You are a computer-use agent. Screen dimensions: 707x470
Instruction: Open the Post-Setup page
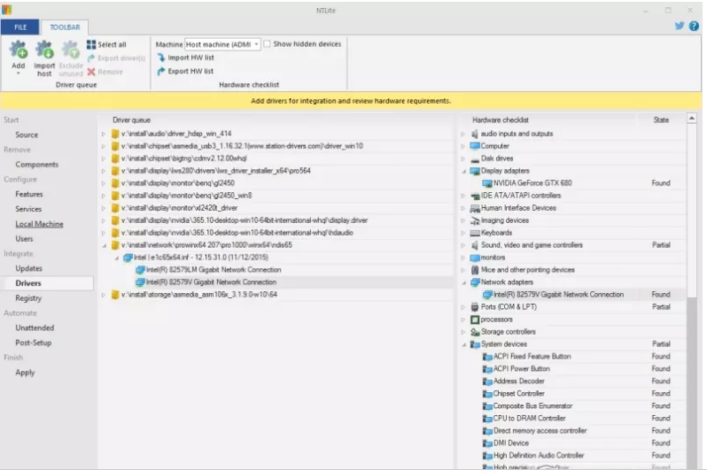point(34,343)
